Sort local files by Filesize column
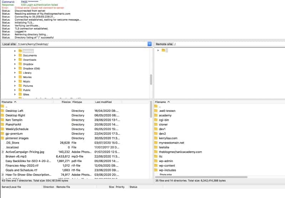Image resolution: width=285 pixels, height=198 pixels. (x=66, y=102)
